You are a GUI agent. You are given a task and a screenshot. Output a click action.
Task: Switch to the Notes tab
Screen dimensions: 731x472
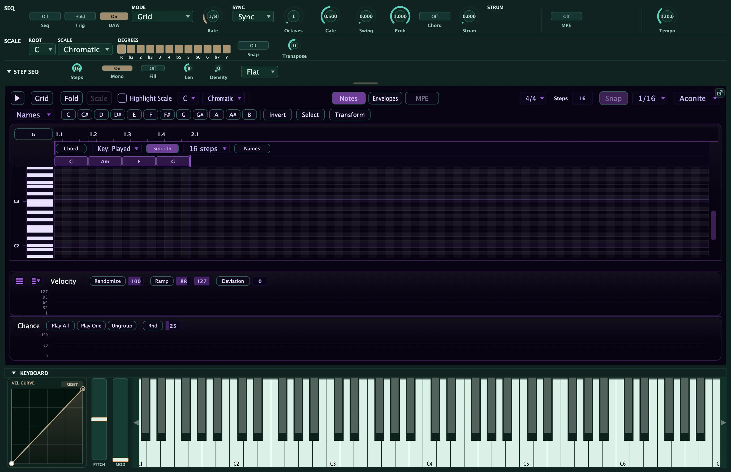click(349, 98)
